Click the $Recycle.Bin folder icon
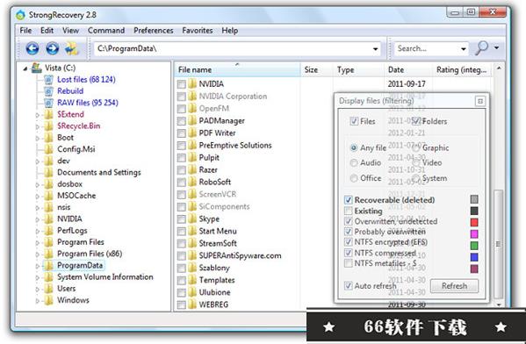 (49, 126)
